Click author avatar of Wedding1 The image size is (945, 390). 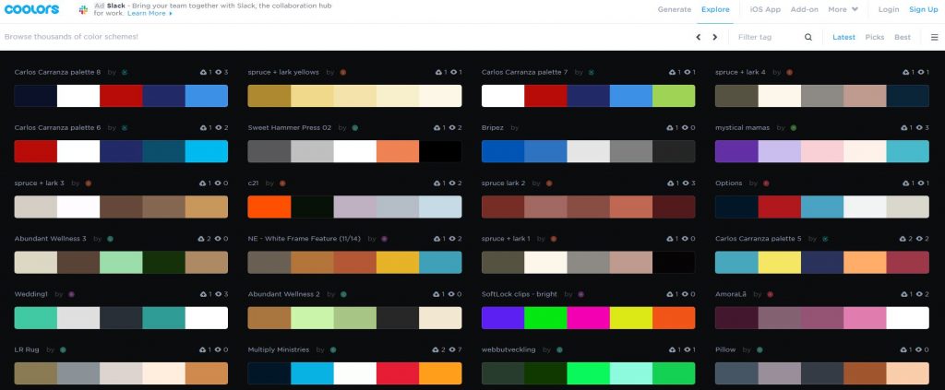click(x=71, y=294)
